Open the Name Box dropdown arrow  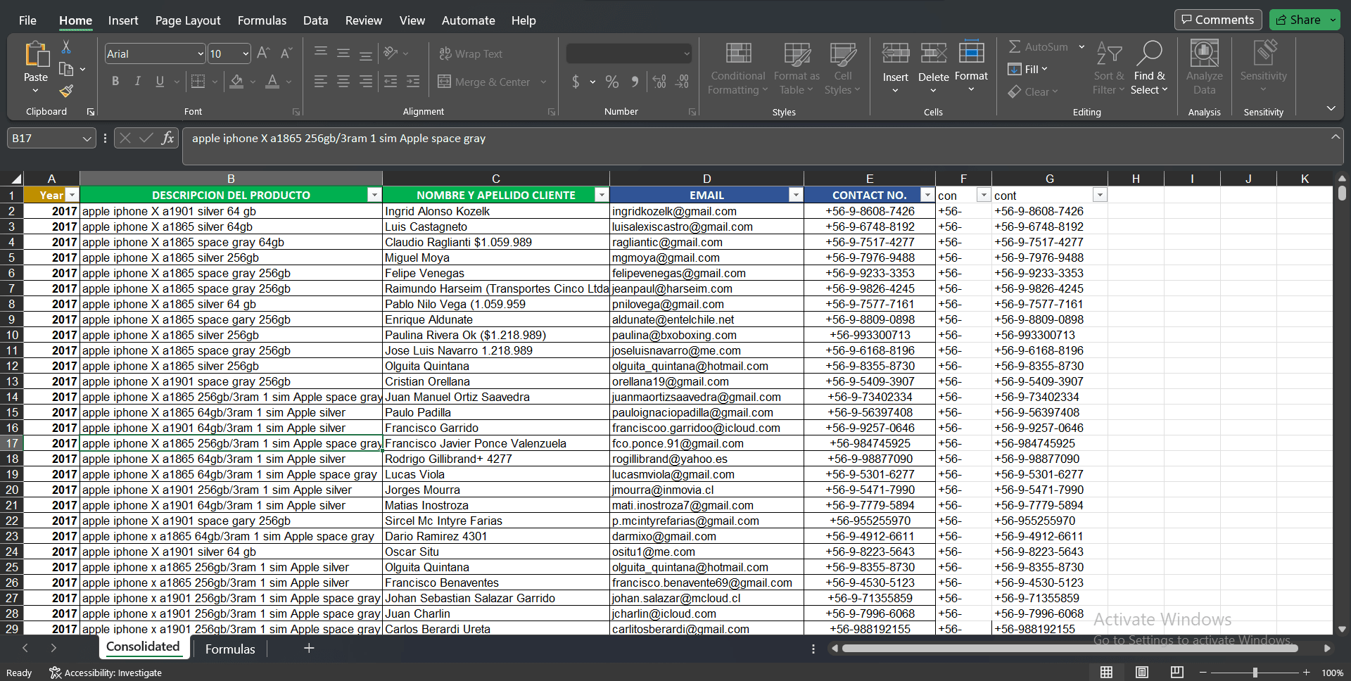tap(87, 139)
